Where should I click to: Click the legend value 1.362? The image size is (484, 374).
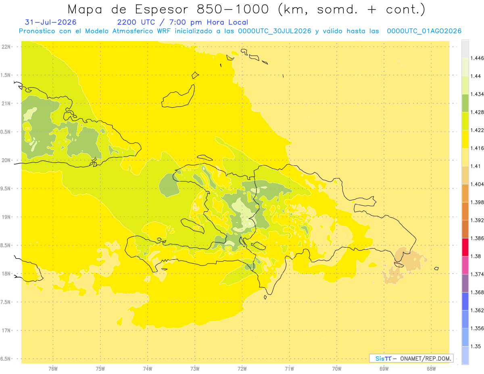(x=477, y=310)
